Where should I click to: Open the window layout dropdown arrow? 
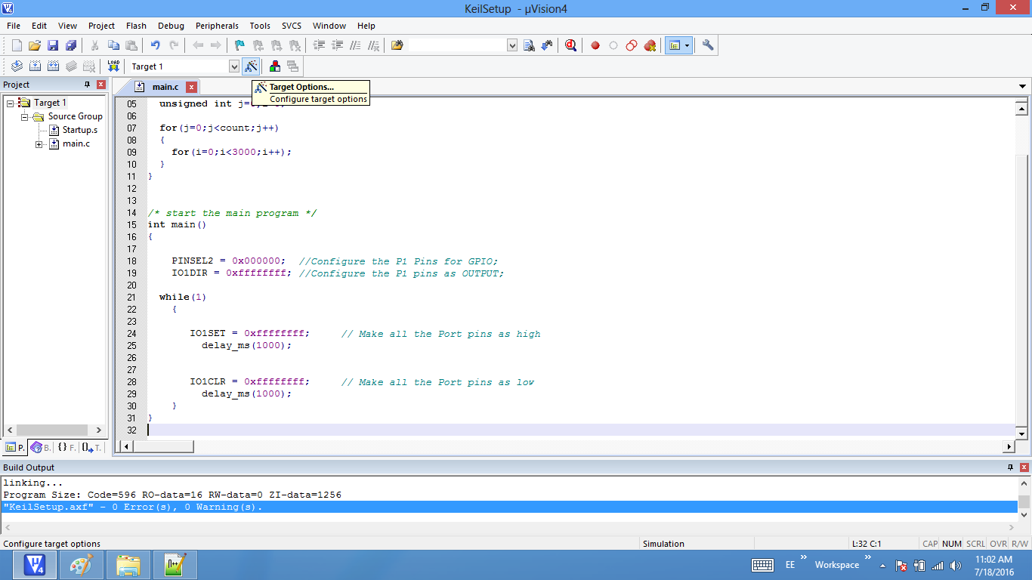(x=687, y=45)
